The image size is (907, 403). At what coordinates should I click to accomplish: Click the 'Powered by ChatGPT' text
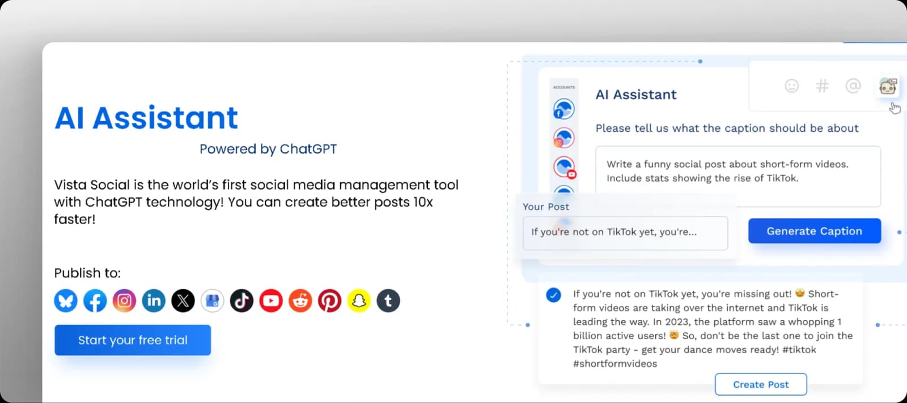(268, 149)
